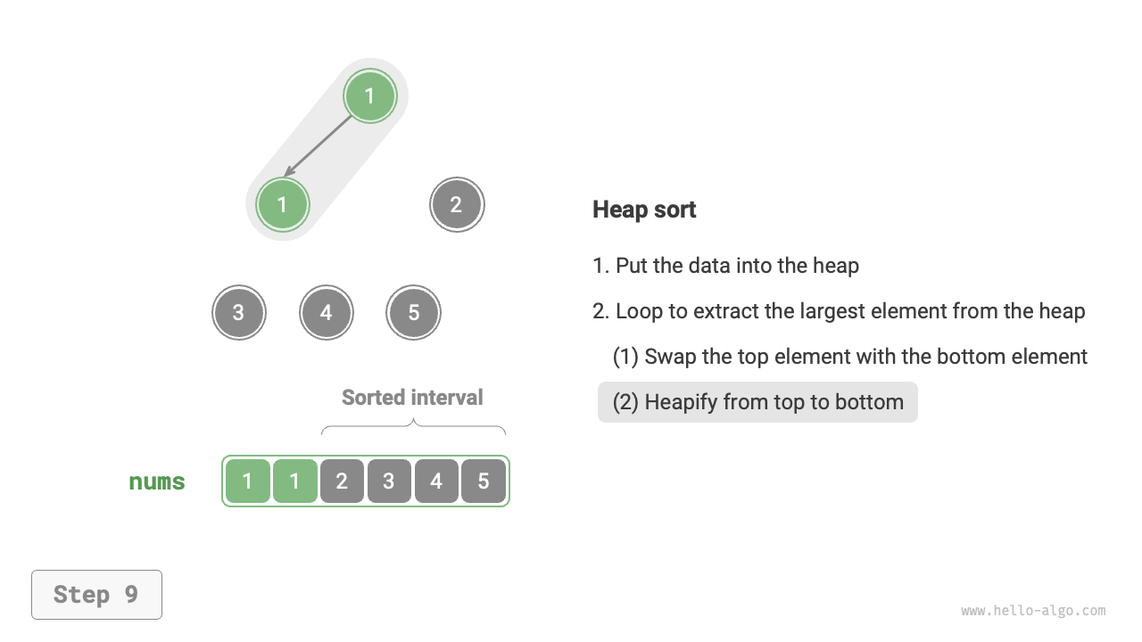Screen dimensions: 1142x642
Task: Select the nums array cell containing 5
Action: click(x=484, y=481)
